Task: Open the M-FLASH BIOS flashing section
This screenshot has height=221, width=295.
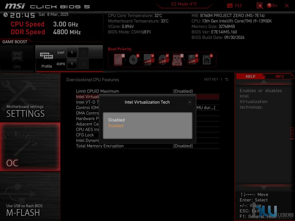Action: pyautogui.click(x=30, y=196)
